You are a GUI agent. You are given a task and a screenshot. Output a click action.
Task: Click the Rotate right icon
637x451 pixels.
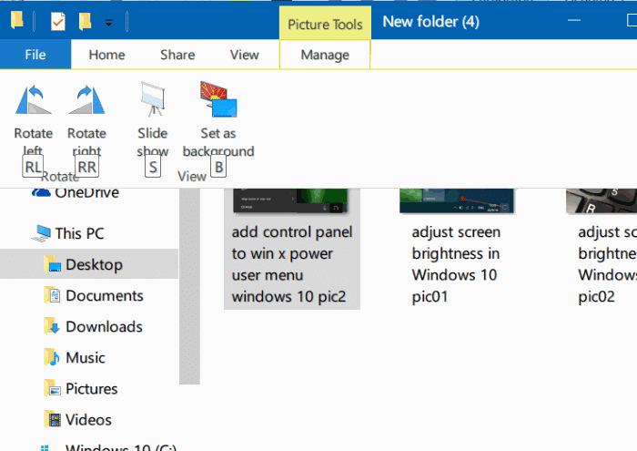[x=87, y=99]
